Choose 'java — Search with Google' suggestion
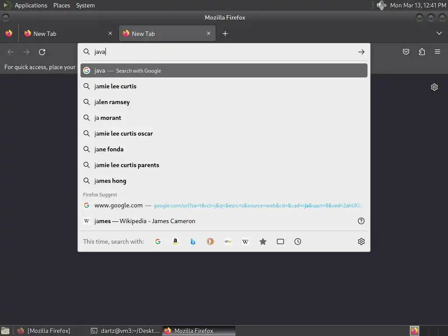Screen dimensions: 448x336 [224, 70]
